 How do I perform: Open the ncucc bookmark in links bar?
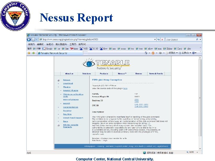click(x=122, y=49)
